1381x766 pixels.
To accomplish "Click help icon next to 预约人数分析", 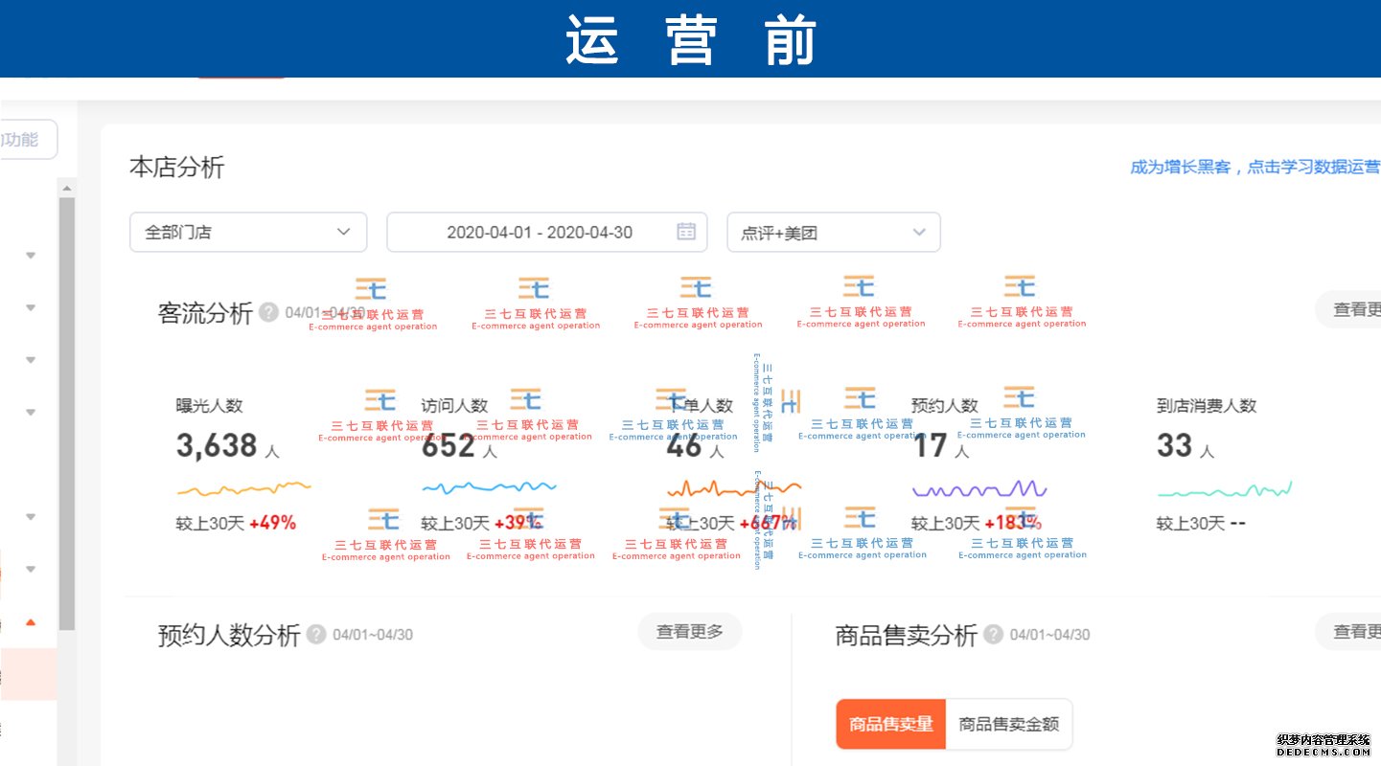I will (x=316, y=635).
